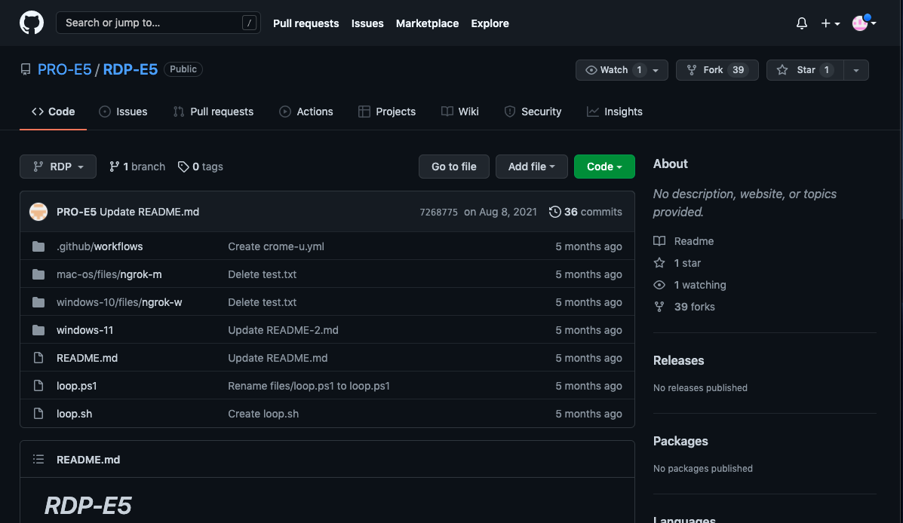903x523 pixels.
Task: Open Marketplace in top navigation
Action: [x=427, y=23]
